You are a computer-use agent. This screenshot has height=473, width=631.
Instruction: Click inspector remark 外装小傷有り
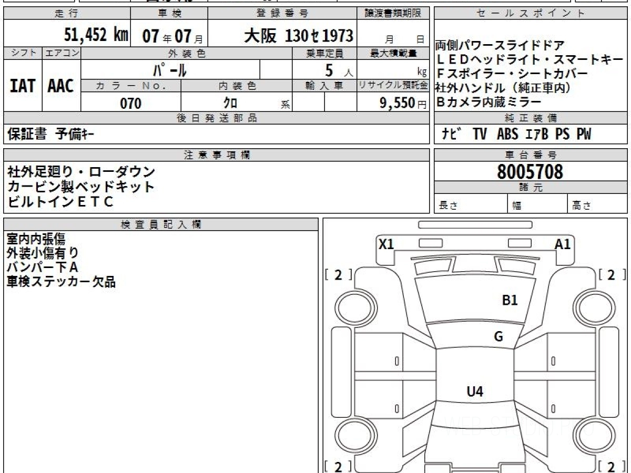pyautogui.click(x=43, y=253)
